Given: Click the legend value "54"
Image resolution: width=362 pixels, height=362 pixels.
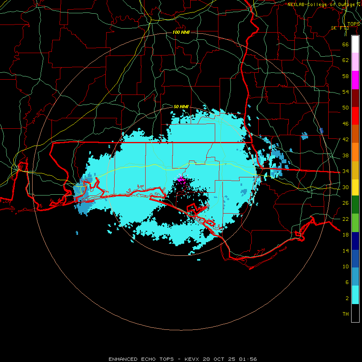Looking at the screenshot, I should click(x=346, y=92).
